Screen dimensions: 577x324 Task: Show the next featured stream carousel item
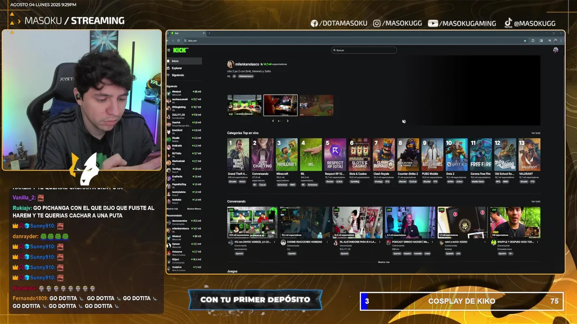(288, 121)
